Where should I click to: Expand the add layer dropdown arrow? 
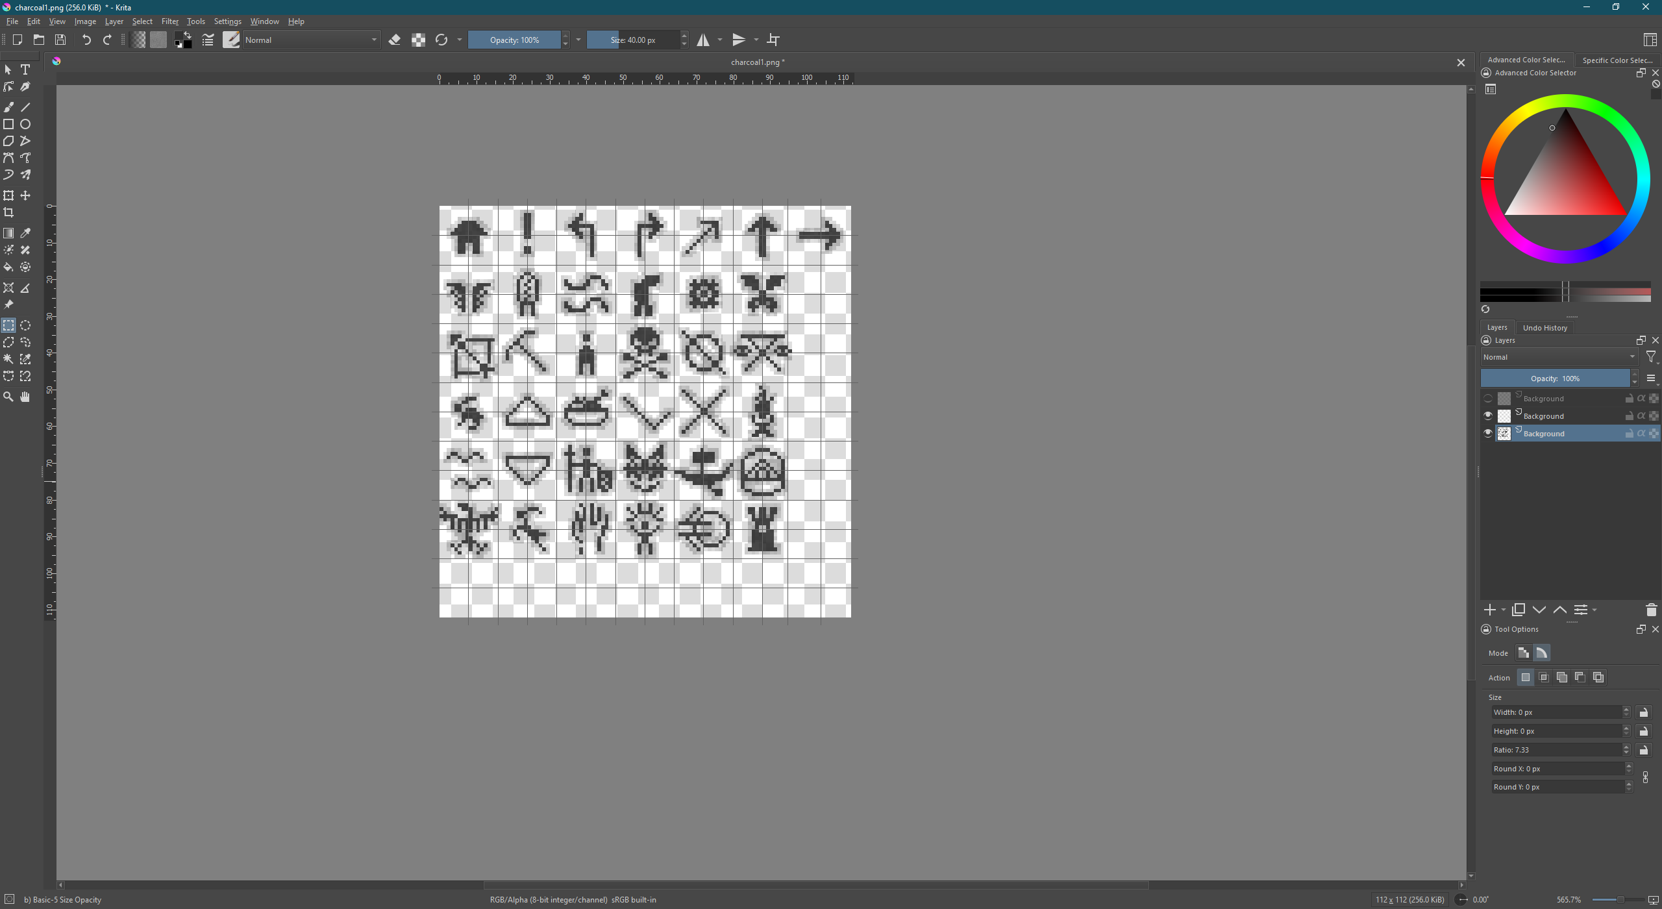(1502, 610)
